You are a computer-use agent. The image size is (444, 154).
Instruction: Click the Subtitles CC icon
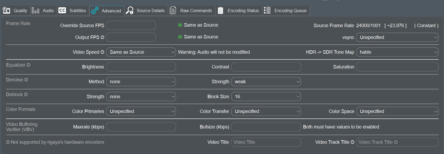pyautogui.click(x=62, y=11)
